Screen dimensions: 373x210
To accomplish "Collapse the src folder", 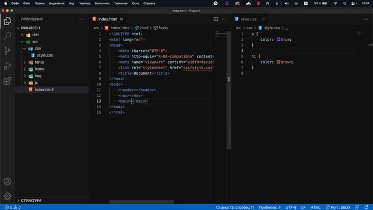I will [x=35, y=41].
